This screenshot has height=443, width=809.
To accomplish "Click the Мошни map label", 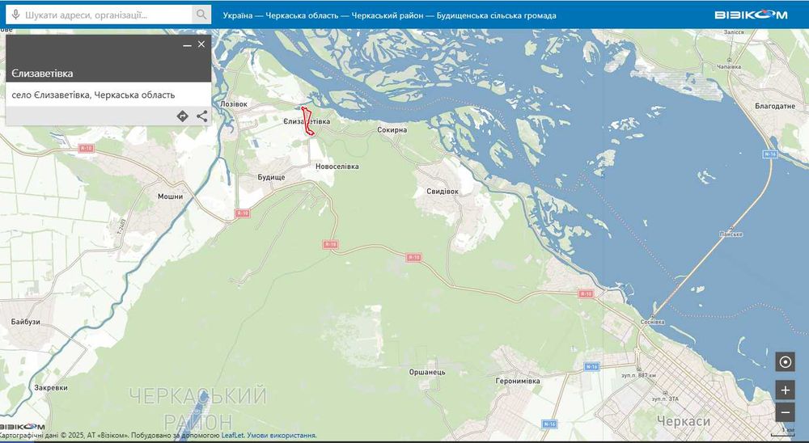I will click(x=170, y=196).
